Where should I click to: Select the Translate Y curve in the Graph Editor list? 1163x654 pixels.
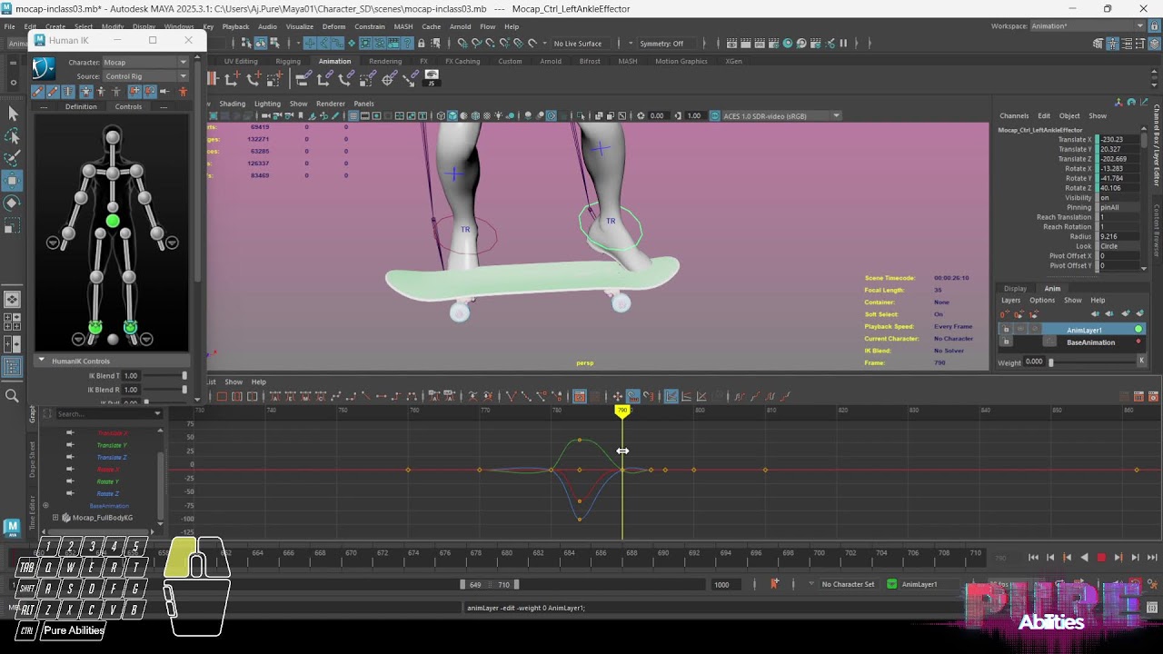112,445
